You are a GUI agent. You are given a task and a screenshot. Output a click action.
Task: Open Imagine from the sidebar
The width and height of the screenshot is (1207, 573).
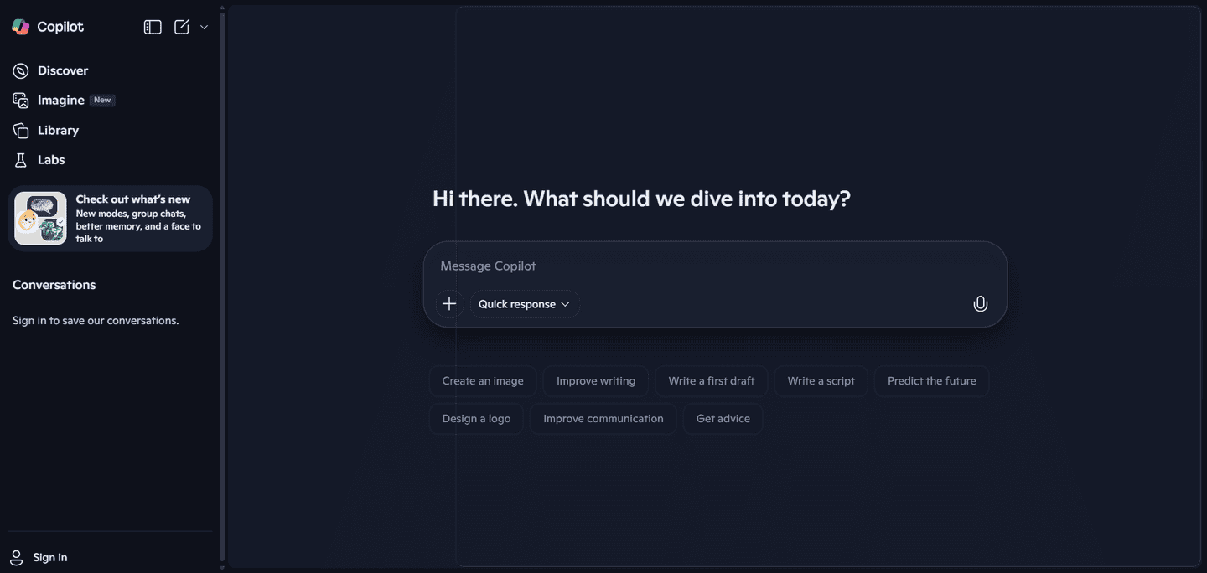(60, 101)
